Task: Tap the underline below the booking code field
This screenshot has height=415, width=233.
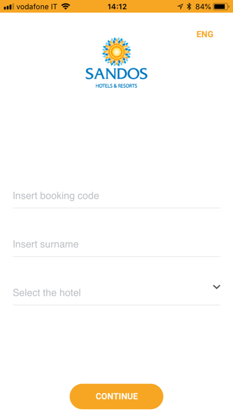Action: tap(116, 208)
